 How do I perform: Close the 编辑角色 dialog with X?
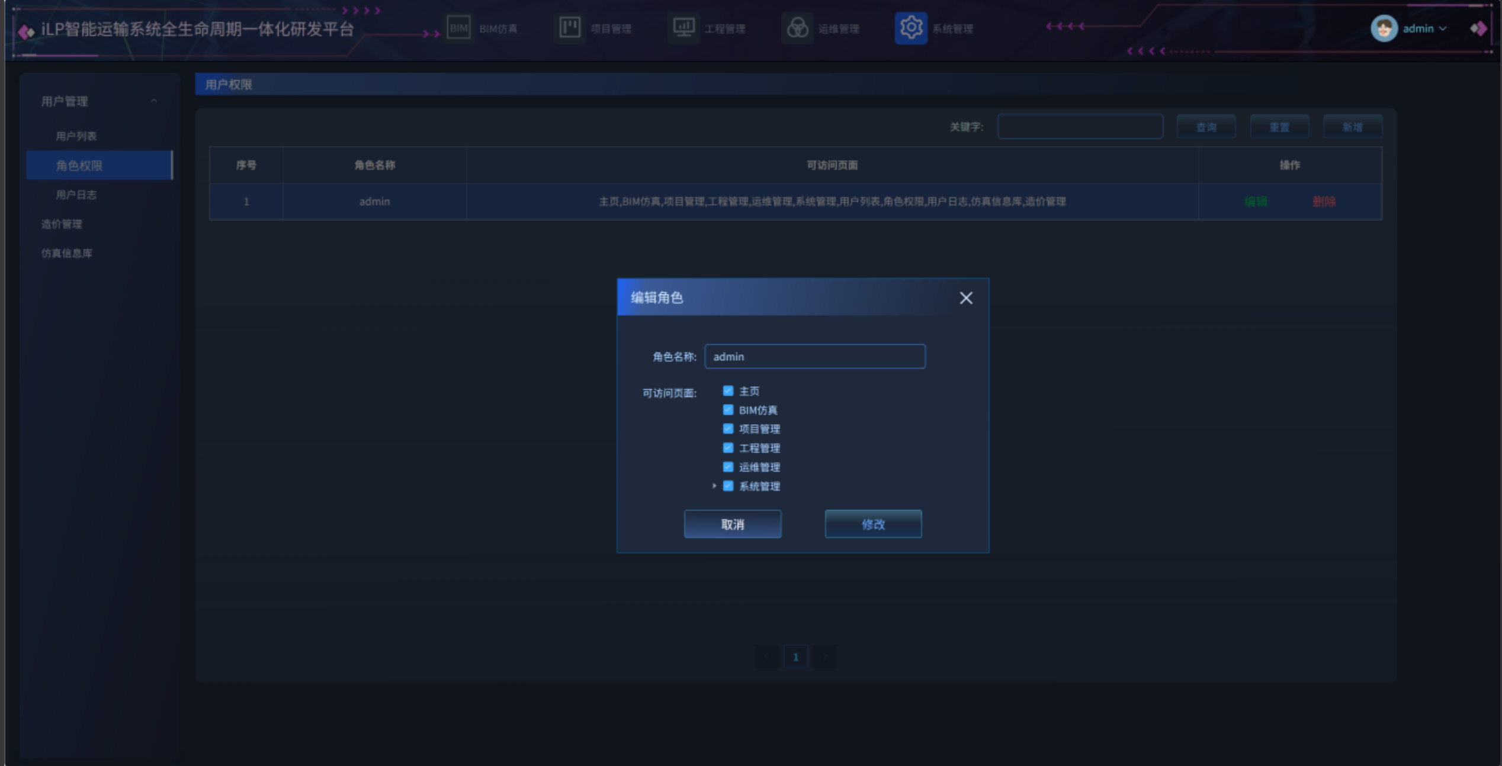tap(965, 298)
